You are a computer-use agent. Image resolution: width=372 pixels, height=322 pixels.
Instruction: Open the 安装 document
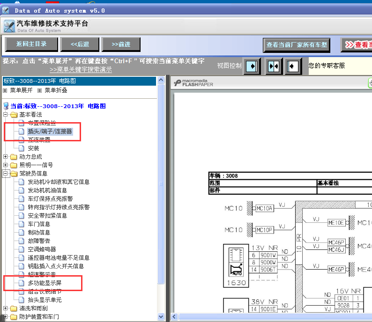pos(33,148)
